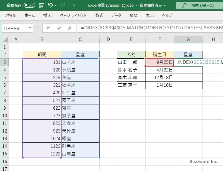This screenshot has width=223, height=171.
Task: Click cell containing 鈴木 花子
Action: (x=131, y=70)
